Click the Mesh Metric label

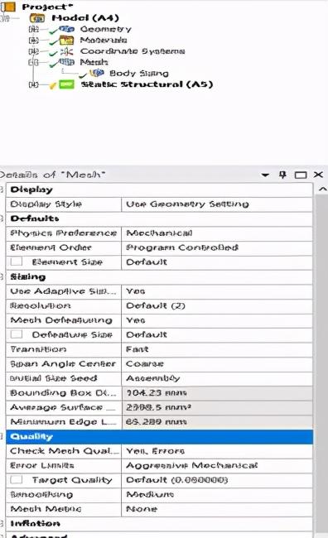coord(46,509)
